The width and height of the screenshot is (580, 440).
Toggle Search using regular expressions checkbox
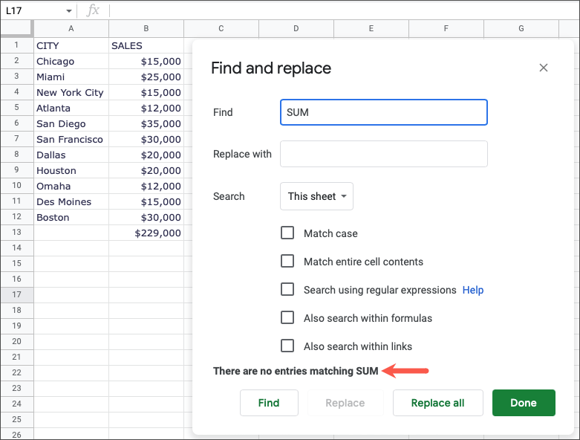tap(287, 290)
